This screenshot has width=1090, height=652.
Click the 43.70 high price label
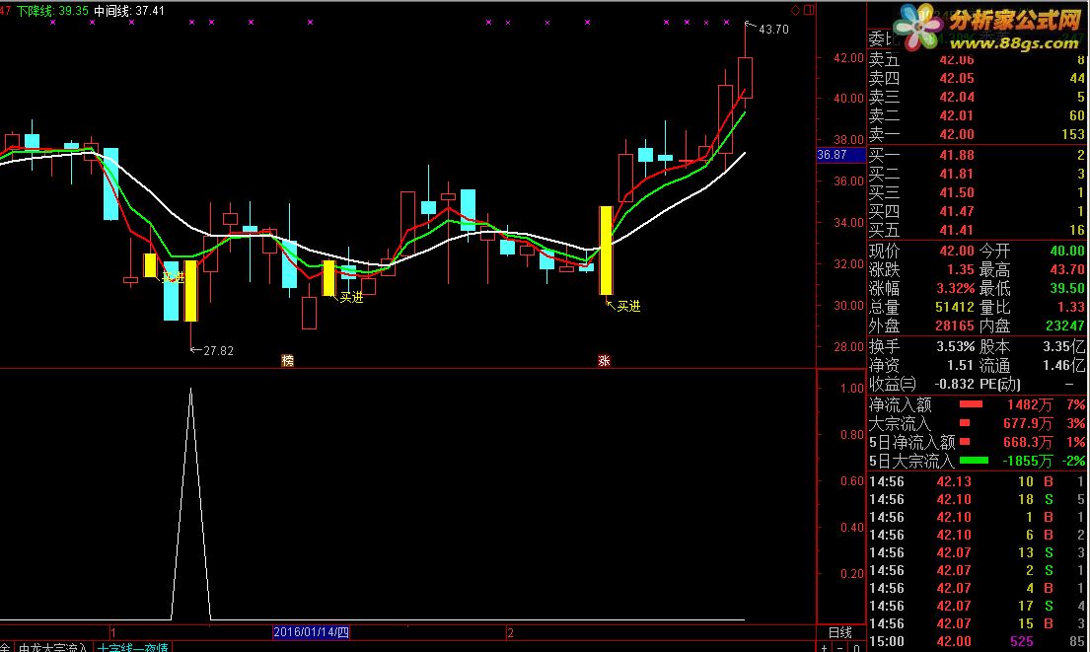773,30
